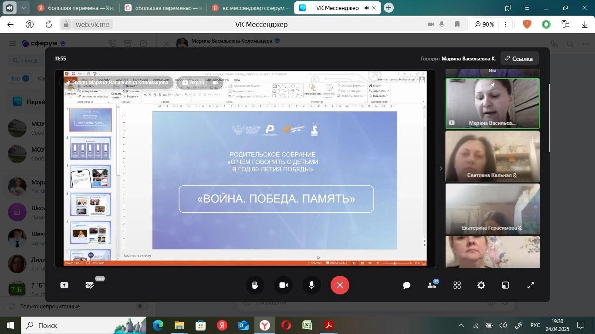Viewport: 595px width, 334px height.
Task: Open the browser main menu
Action: pos(527,8)
